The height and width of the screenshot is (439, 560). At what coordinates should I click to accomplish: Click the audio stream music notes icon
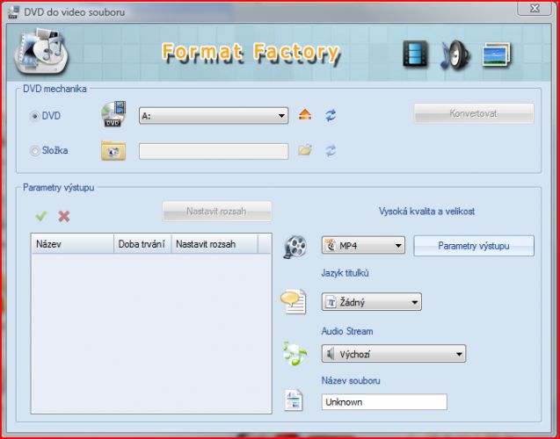tap(295, 354)
